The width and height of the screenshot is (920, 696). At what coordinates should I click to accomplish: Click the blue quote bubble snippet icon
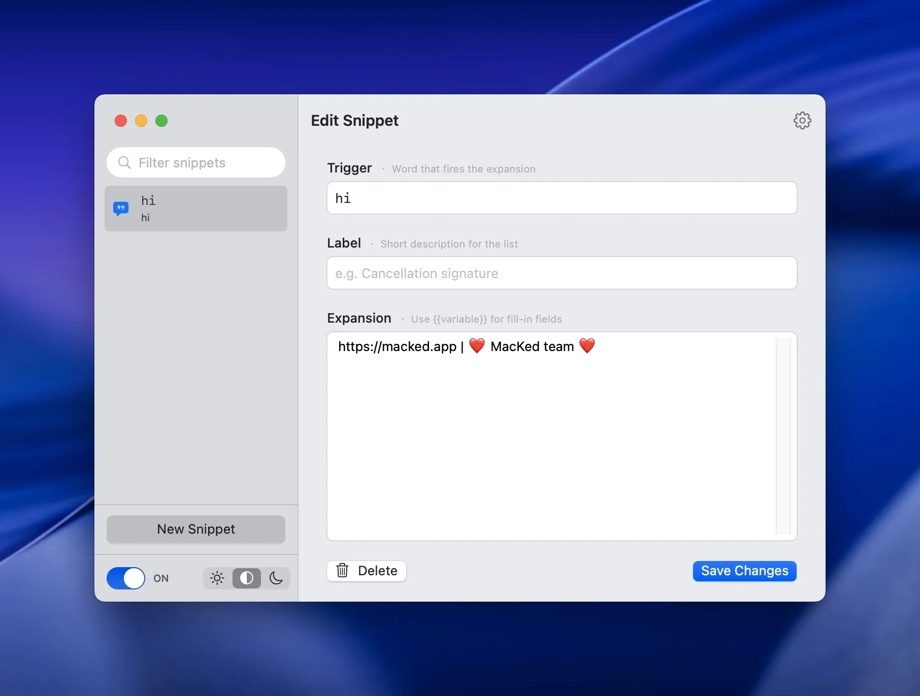pyautogui.click(x=121, y=208)
